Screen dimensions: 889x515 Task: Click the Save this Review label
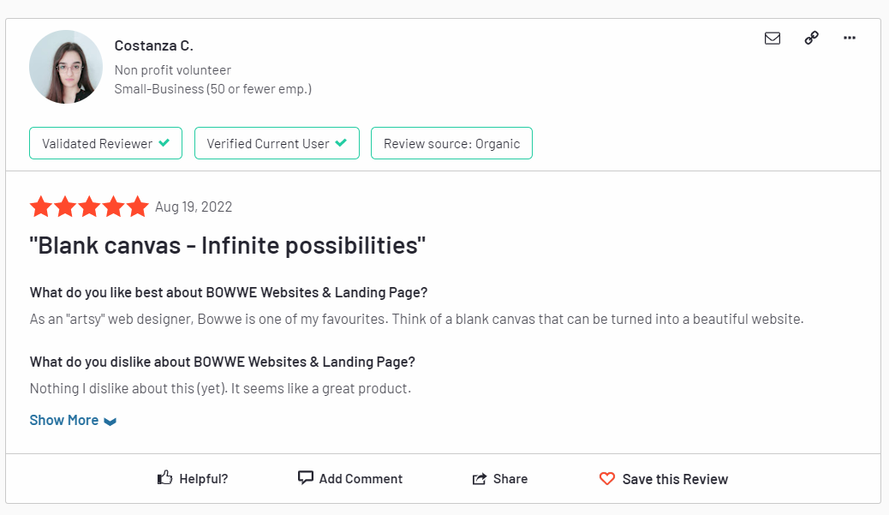(x=675, y=479)
